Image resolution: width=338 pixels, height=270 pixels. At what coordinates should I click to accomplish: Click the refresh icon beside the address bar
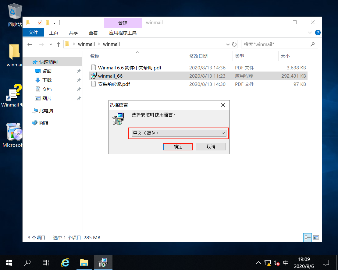[234, 44]
